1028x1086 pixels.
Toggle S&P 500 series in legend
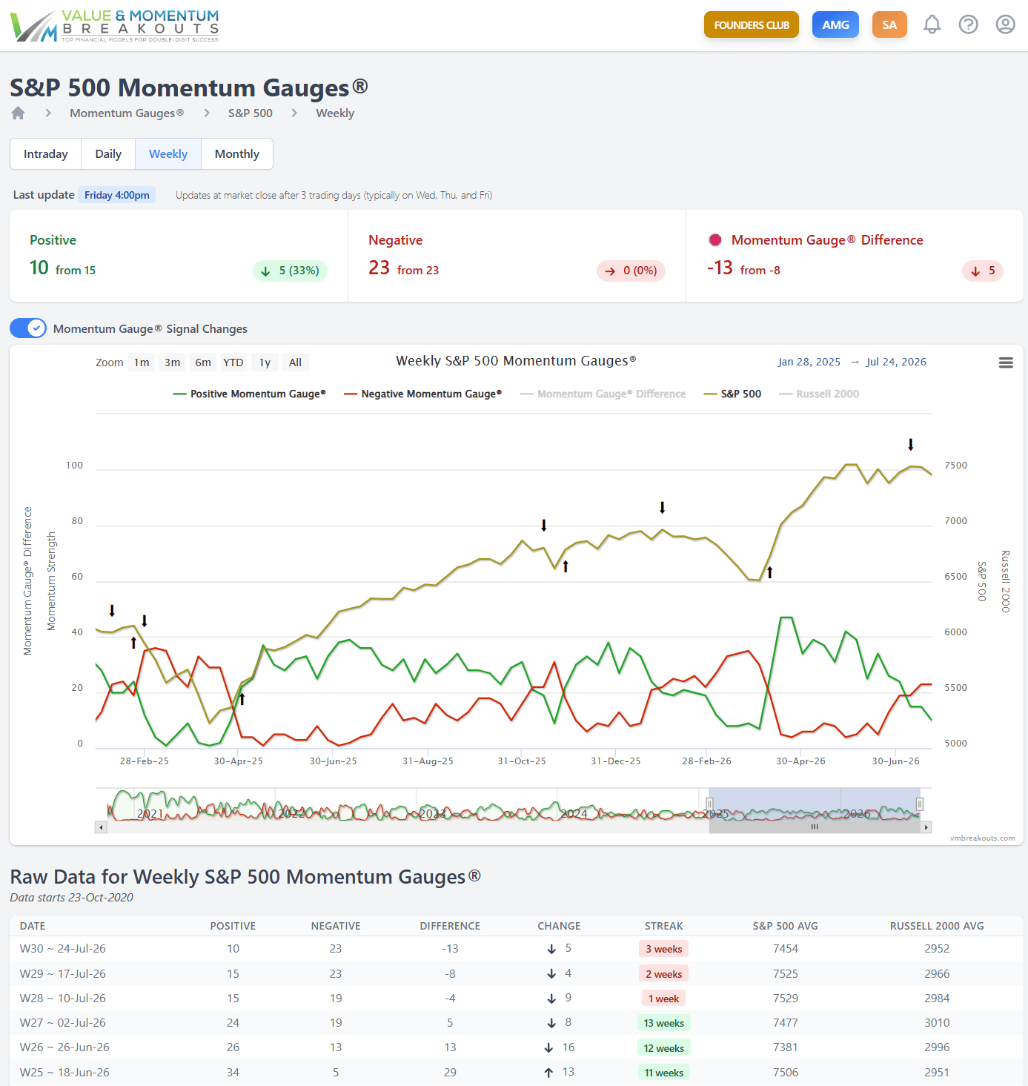[732, 394]
